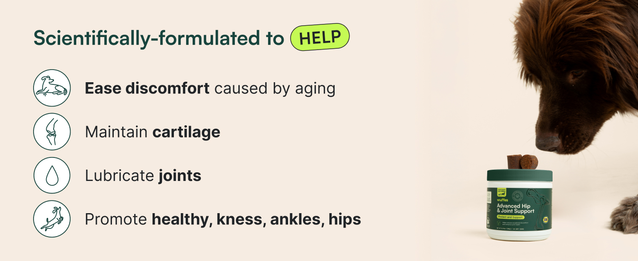Click the knee joint cartilage icon
This screenshot has width=638, height=261.
(52, 131)
